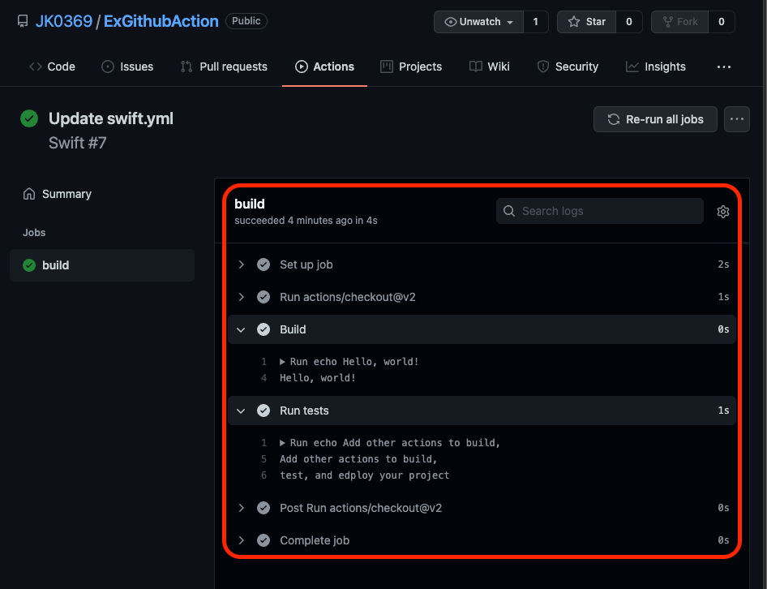Click the "Swift #7" workflow run label

pyautogui.click(x=78, y=143)
